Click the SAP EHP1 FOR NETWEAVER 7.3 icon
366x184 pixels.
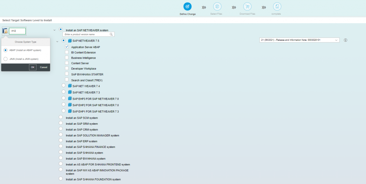pos(70,111)
